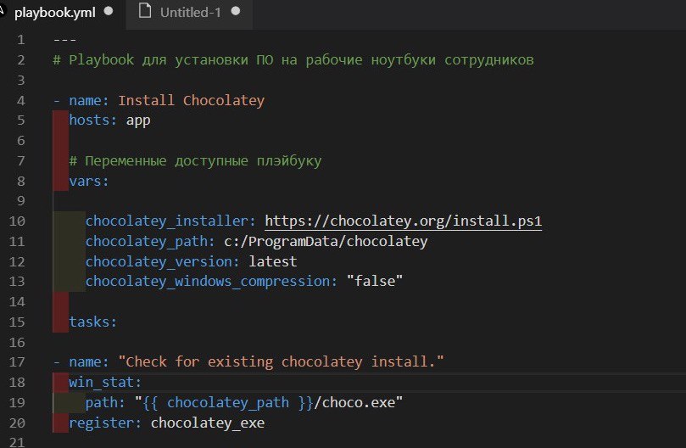Click line number 1 in the gutter

tap(21, 40)
